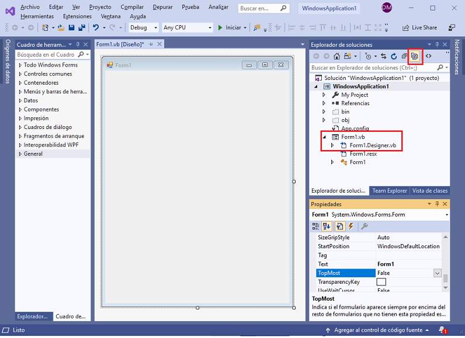Close the Form1.vb [Diseño] tab
The image size is (465, 338).
pos(159,44)
